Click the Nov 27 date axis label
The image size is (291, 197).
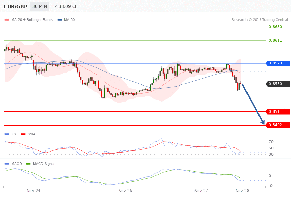point(201,191)
